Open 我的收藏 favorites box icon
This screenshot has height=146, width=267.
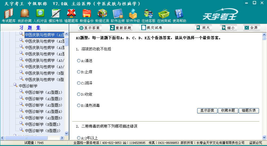coord(25,16)
